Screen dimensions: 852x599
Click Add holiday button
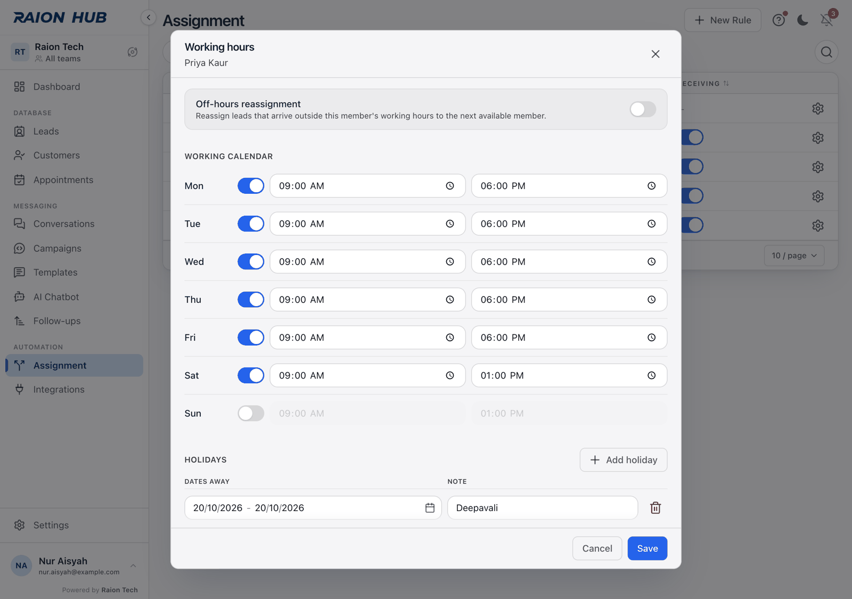point(623,460)
